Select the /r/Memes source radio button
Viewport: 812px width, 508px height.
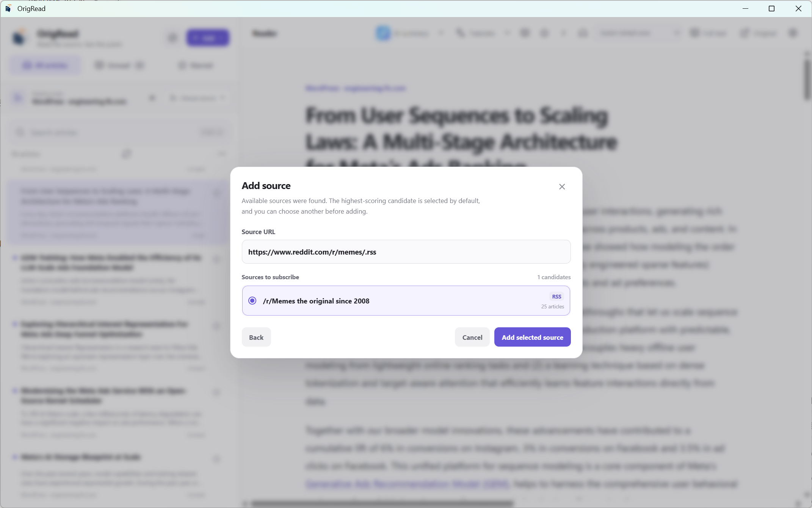click(x=252, y=301)
